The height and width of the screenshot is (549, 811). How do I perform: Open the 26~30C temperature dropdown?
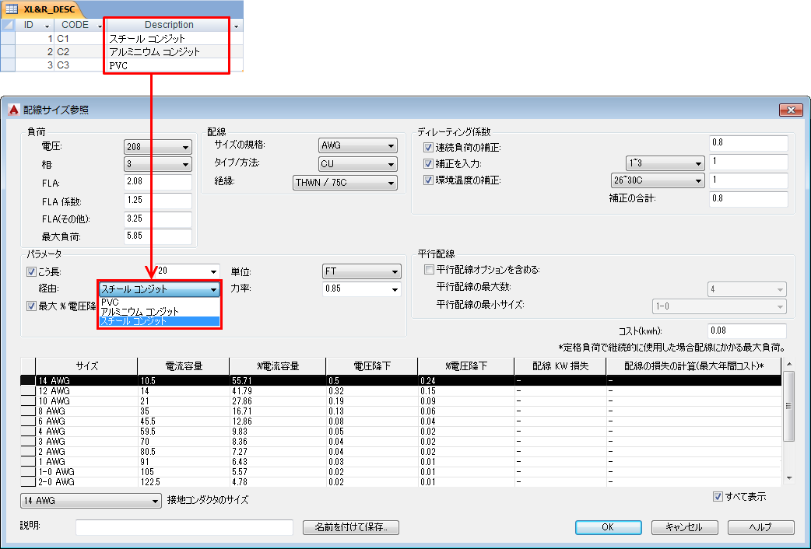pos(658,180)
